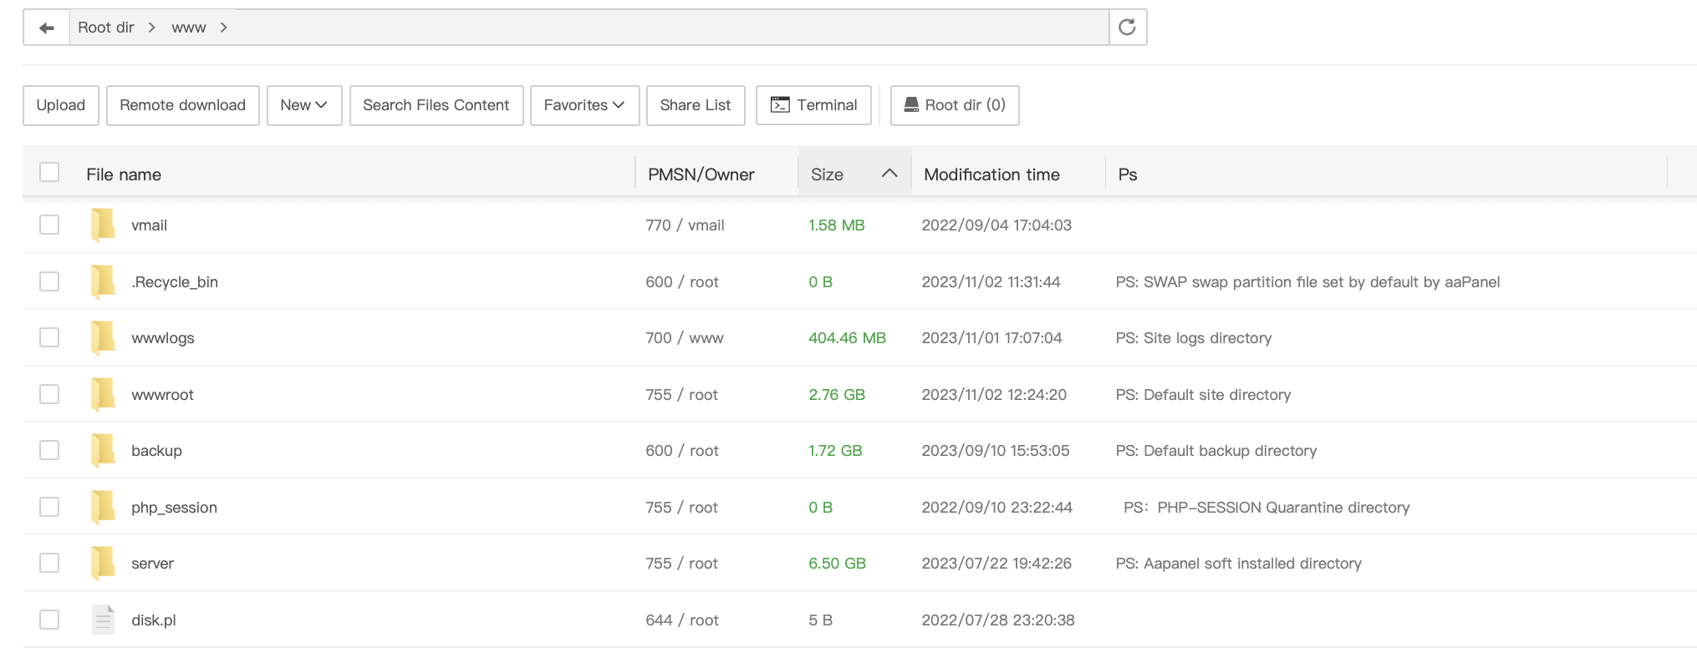Viewport: 1697px width, 663px height.
Task: Click the wwwlogs folder icon
Action: (x=103, y=338)
